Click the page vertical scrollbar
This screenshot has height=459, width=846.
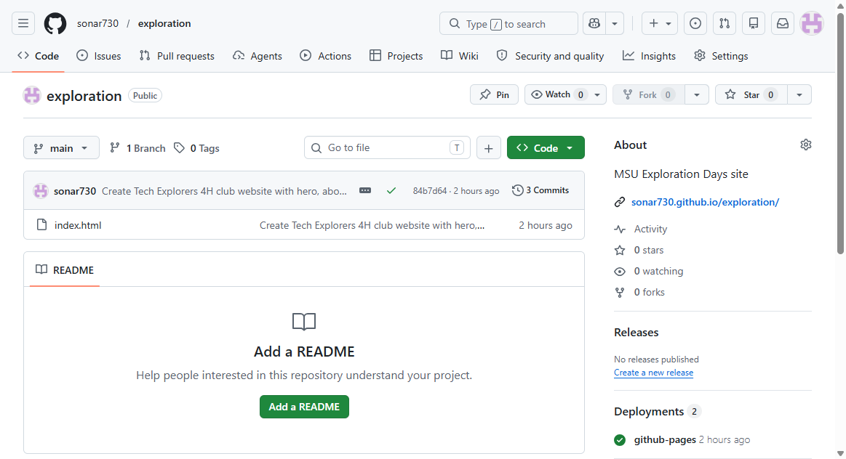840,132
